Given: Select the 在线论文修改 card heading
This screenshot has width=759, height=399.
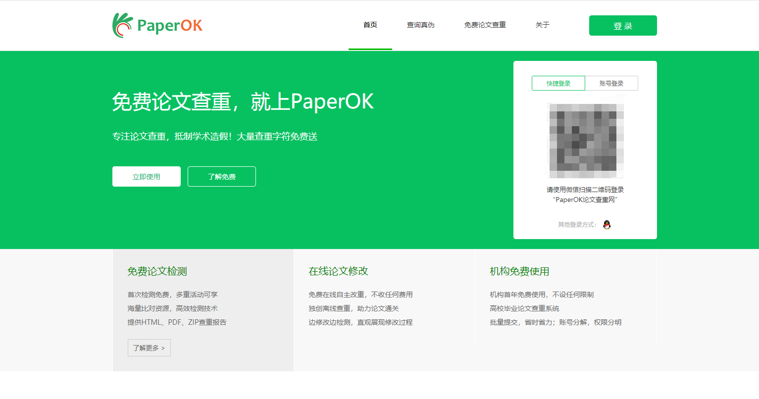Looking at the screenshot, I should pos(339,271).
